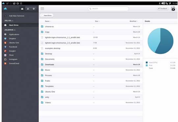178x122 pixels.
Task: Click inside the Search field
Action: click(x=108, y=9)
